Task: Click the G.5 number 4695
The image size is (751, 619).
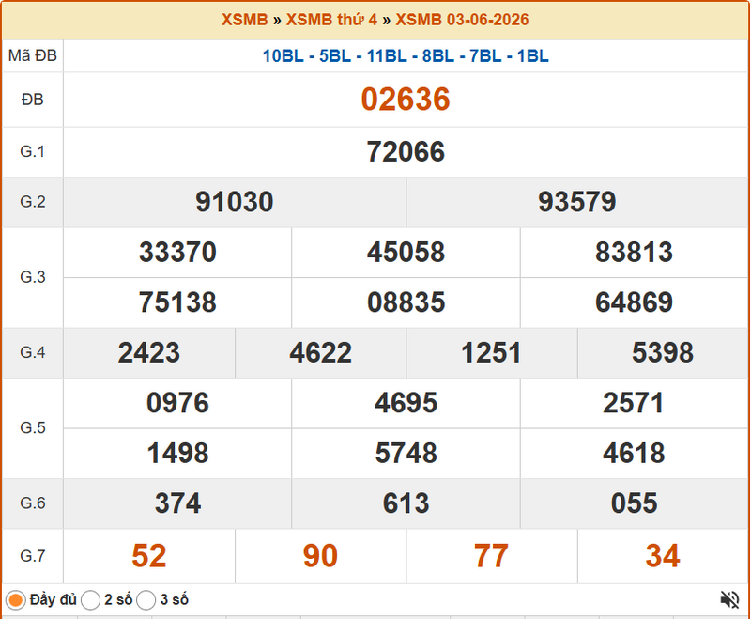Action: click(x=406, y=403)
